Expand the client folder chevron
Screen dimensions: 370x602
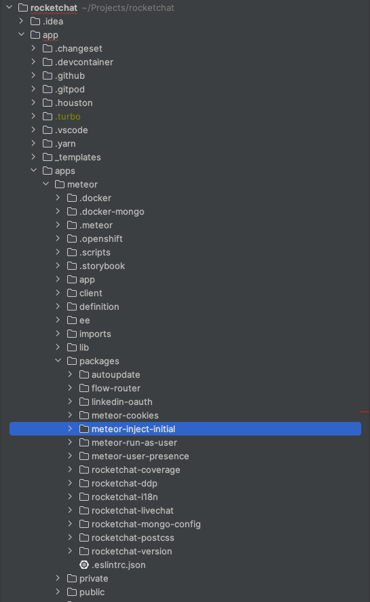58,293
